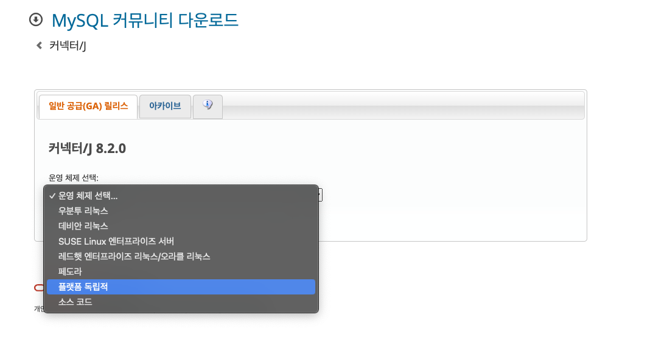Open the MySQL 커뮤니티 다운로드 heading link
Image resolution: width=667 pixels, height=340 pixels.
point(145,20)
